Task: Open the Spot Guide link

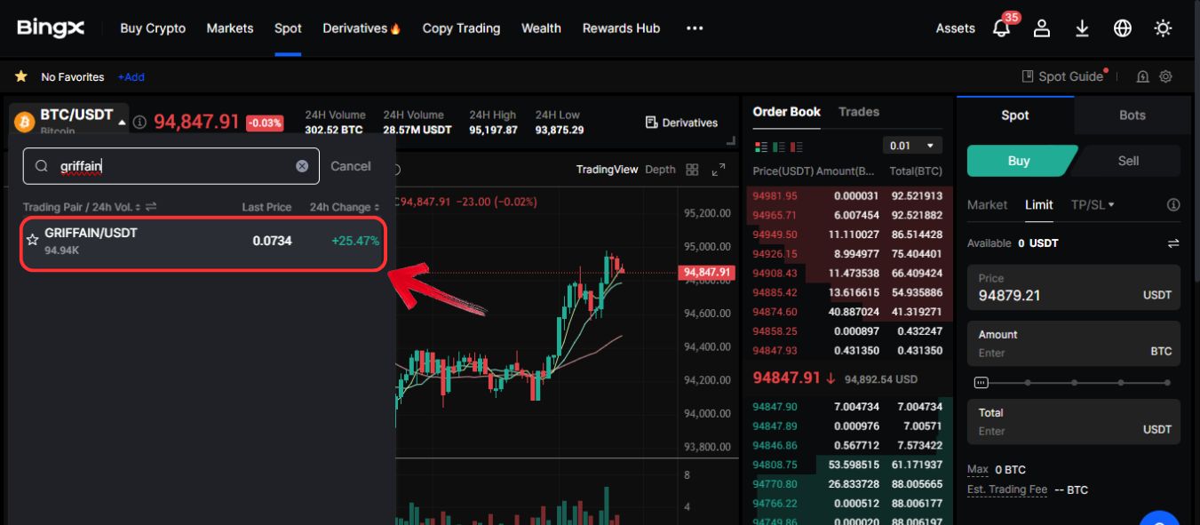Action: [1062, 76]
